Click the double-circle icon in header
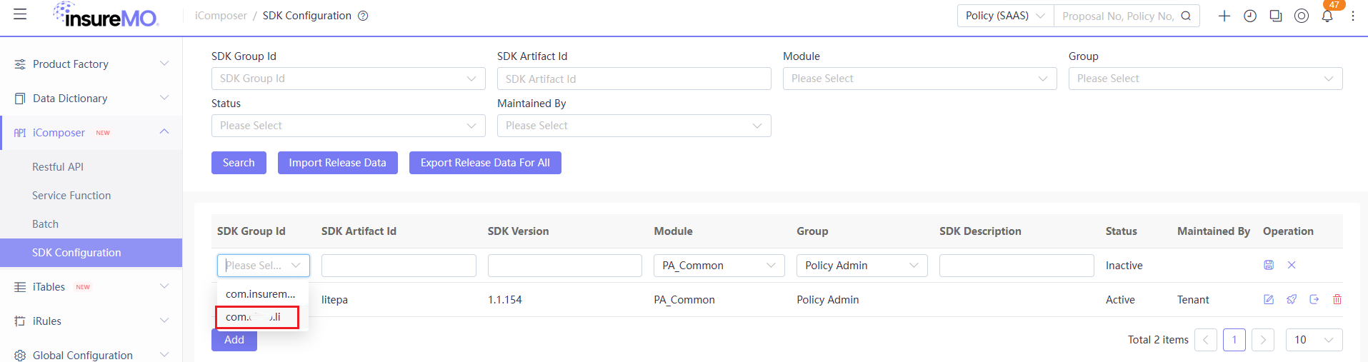This screenshot has height=362, width=1368. (x=1302, y=16)
